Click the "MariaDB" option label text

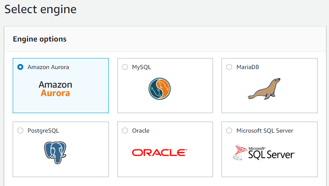tap(249, 67)
